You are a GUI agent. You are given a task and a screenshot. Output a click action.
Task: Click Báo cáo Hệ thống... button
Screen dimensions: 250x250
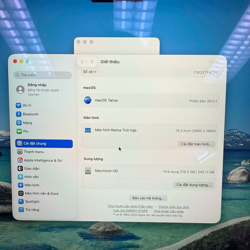click(x=148, y=198)
